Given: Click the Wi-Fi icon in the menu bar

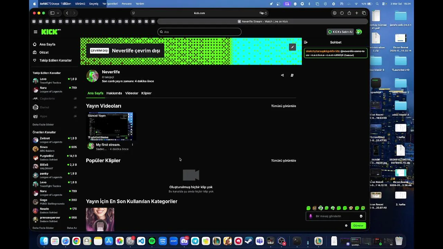Looking at the screenshot, I should pyautogui.click(x=356, y=4).
